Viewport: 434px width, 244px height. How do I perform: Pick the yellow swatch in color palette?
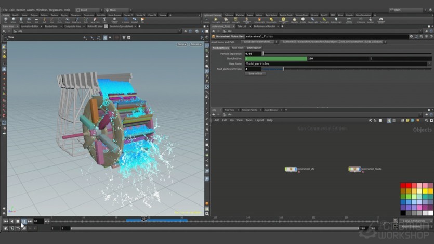425,191
